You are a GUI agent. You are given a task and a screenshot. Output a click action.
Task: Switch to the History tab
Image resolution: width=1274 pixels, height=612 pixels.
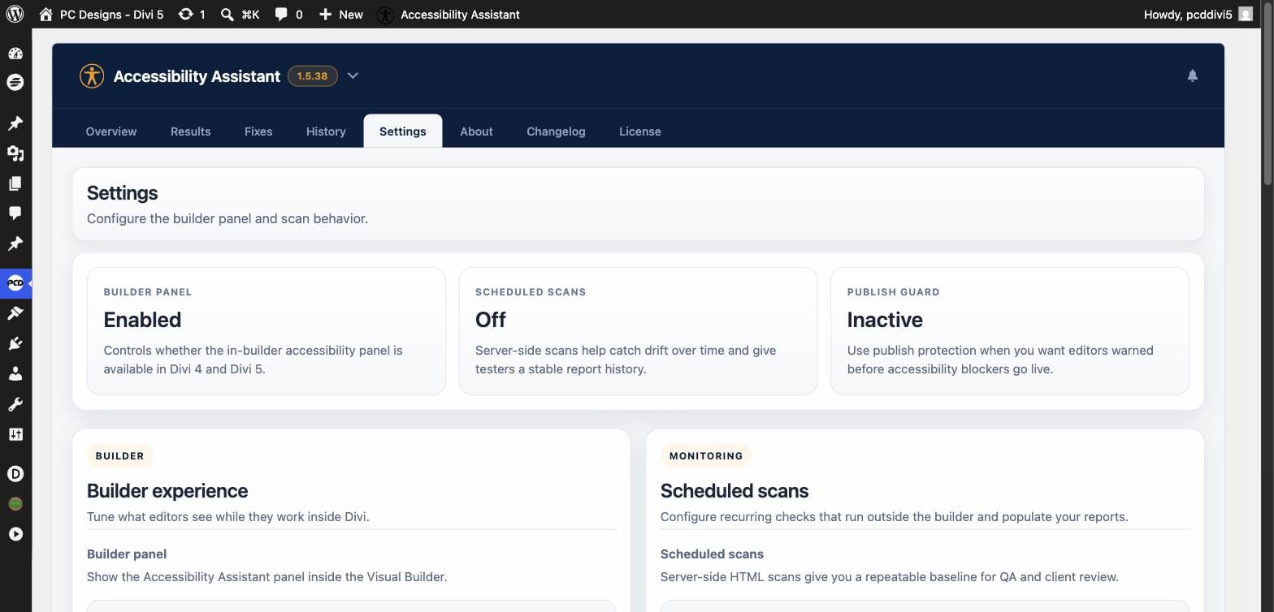pos(326,131)
